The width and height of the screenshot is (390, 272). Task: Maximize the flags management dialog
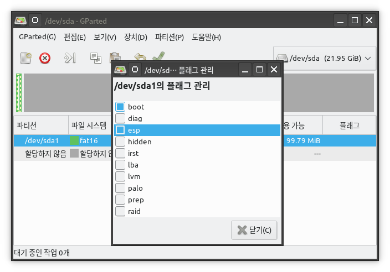pos(259,70)
